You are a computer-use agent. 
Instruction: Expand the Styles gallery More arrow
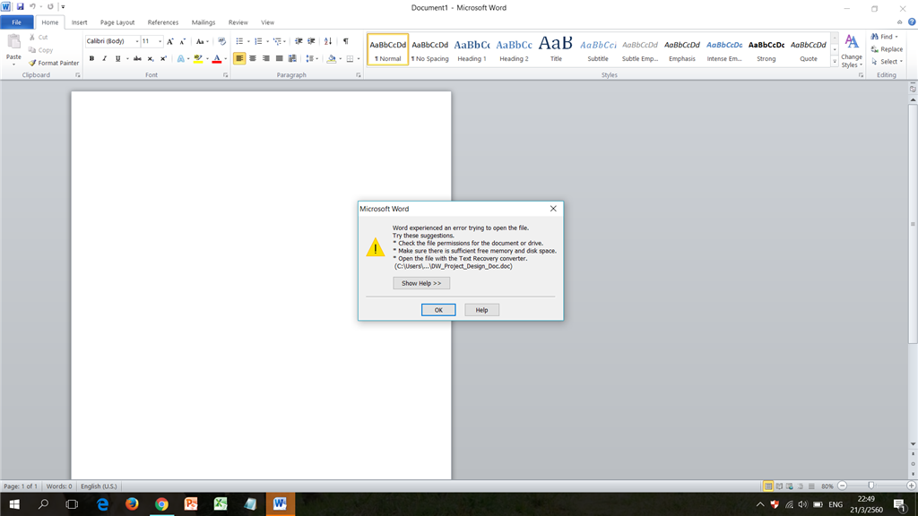click(835, 62)
